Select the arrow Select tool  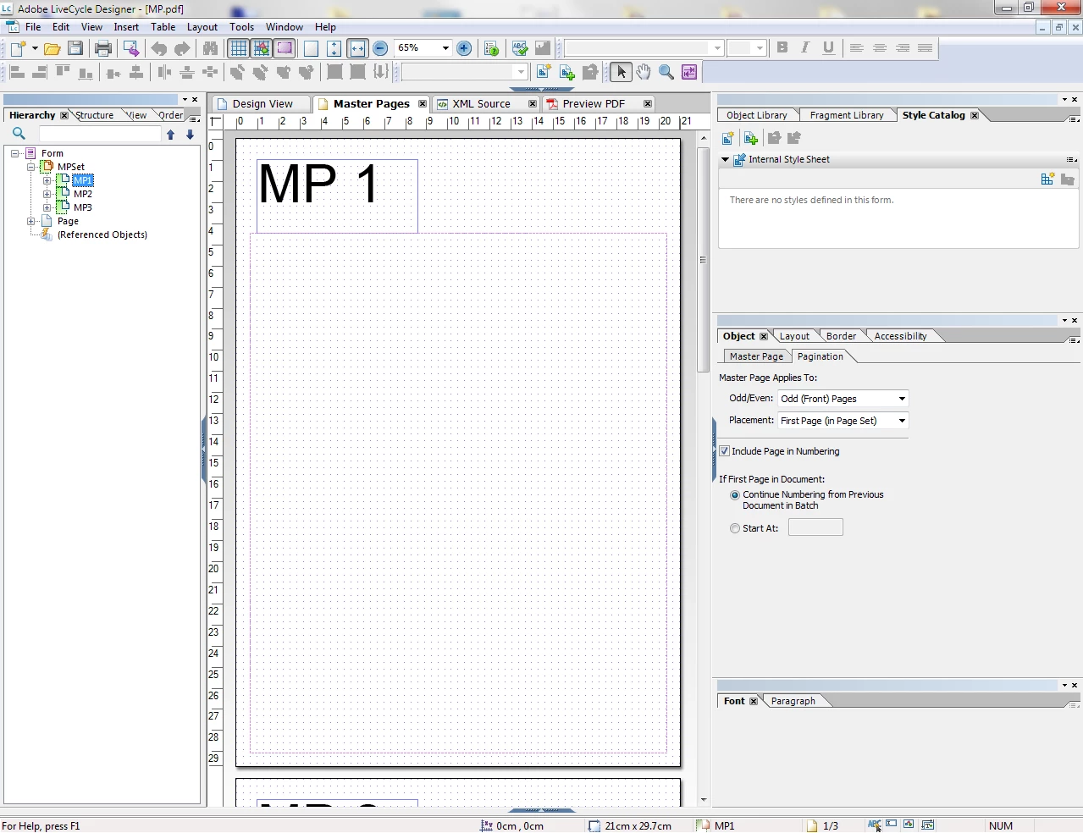[621, 72]
